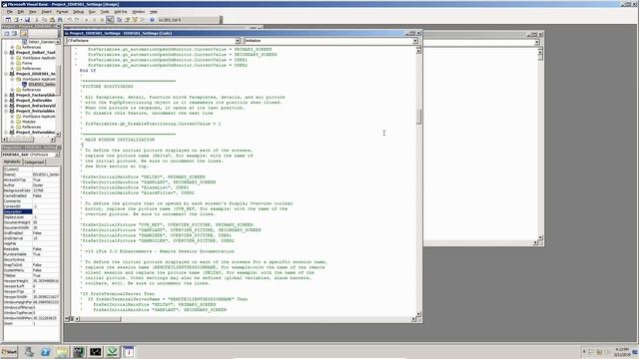Click the Find binoculars icon
This screenshot has width=639, height=359.
click(60, 20)
